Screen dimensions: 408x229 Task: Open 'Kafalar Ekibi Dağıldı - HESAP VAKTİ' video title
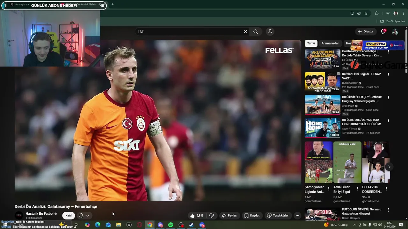coord(361,76)
